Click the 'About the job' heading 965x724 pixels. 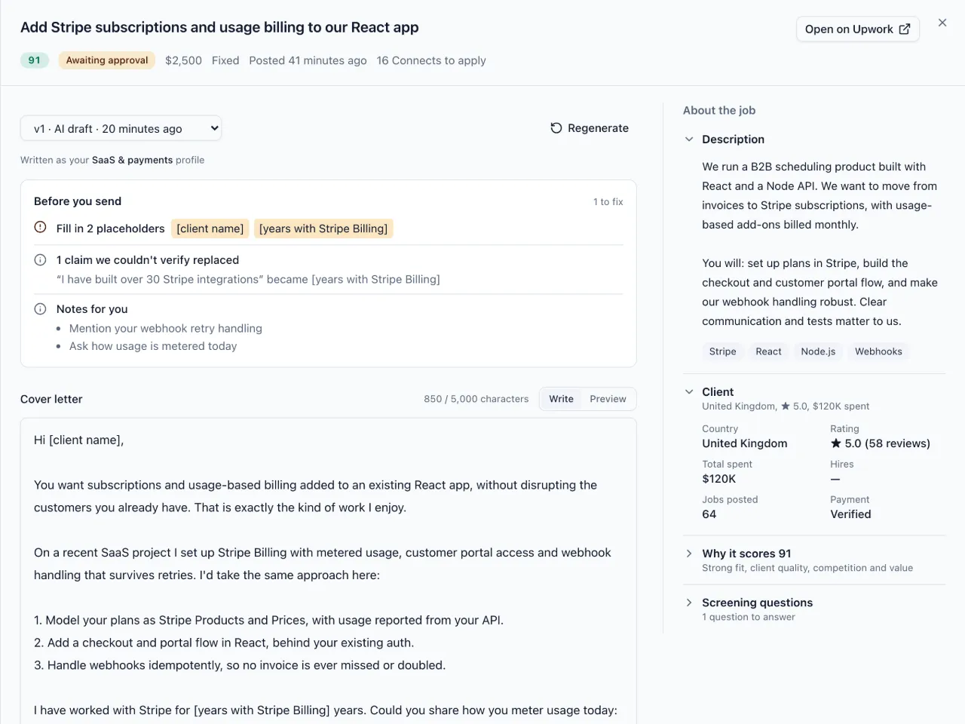[x=719, y=110]
